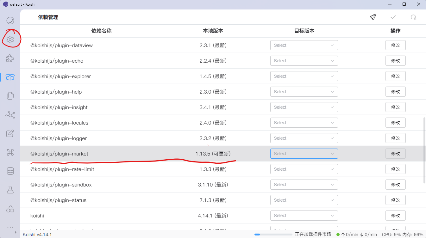426x238 pixels.
Task: Open the settings gear in sidebar
Action: click(x=10, y=40)
